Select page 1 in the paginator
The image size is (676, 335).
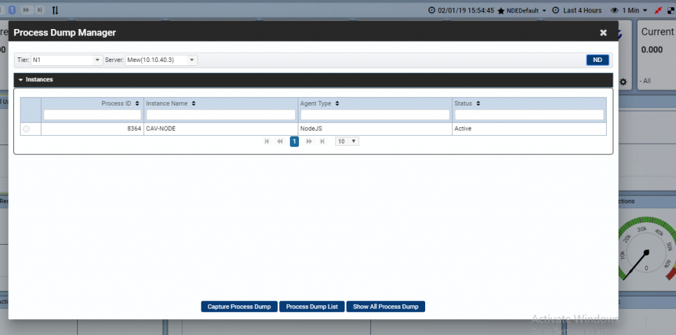(x=294, y=141)
